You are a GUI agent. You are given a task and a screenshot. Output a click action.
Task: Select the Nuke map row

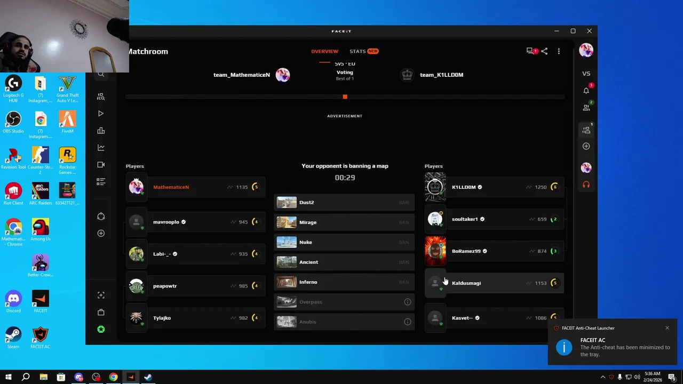(344, 242)
